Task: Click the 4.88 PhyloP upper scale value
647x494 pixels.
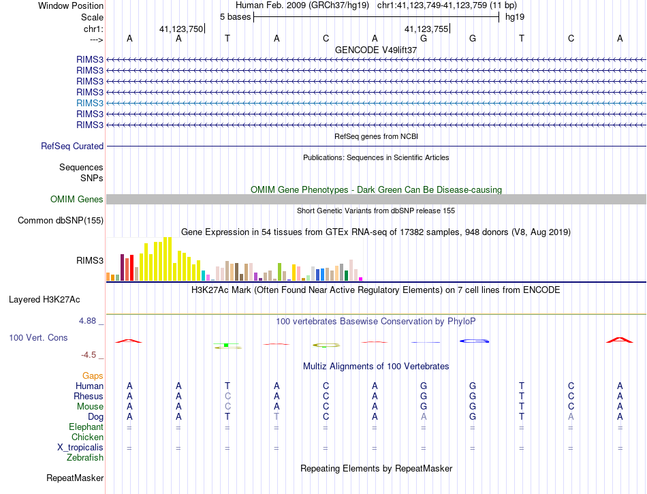Action: [87, 321]
